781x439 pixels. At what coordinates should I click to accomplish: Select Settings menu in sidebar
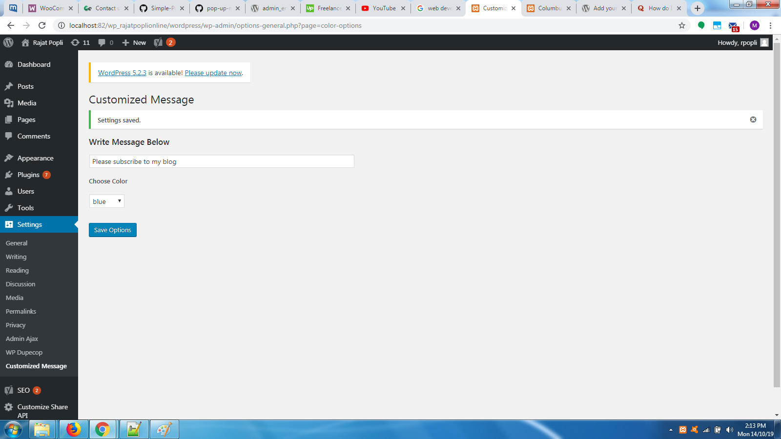(39, 224)
